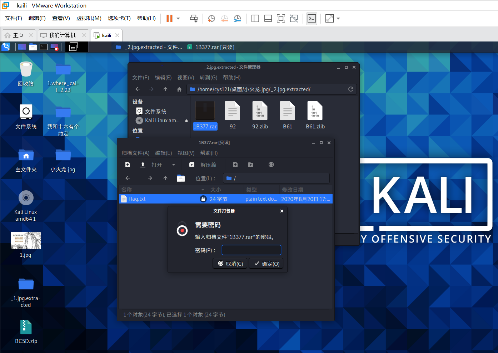The image size is (498, 353).
Task: Select the 小火龙.jpg folder on desktop
Action: 63,160
